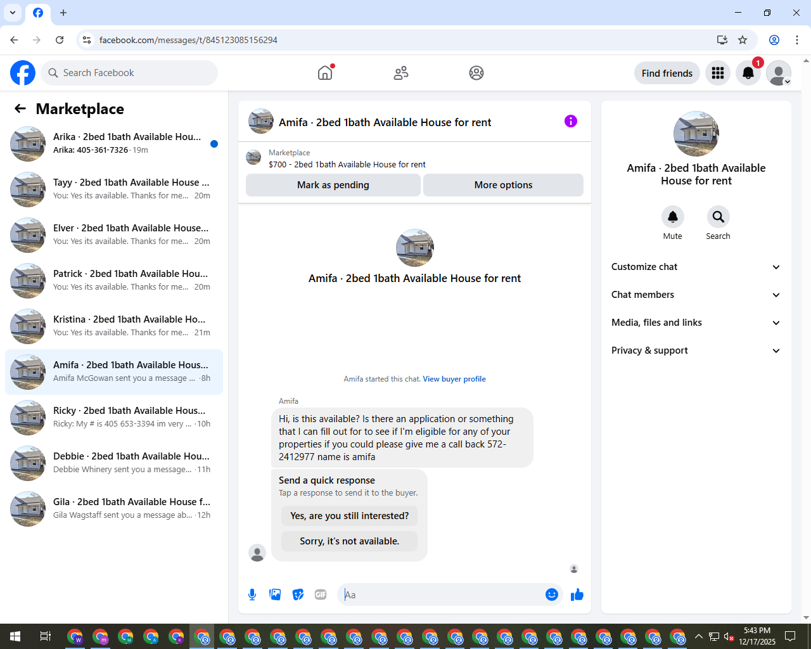Click the Facebook logo icon

tap(23, 73)
